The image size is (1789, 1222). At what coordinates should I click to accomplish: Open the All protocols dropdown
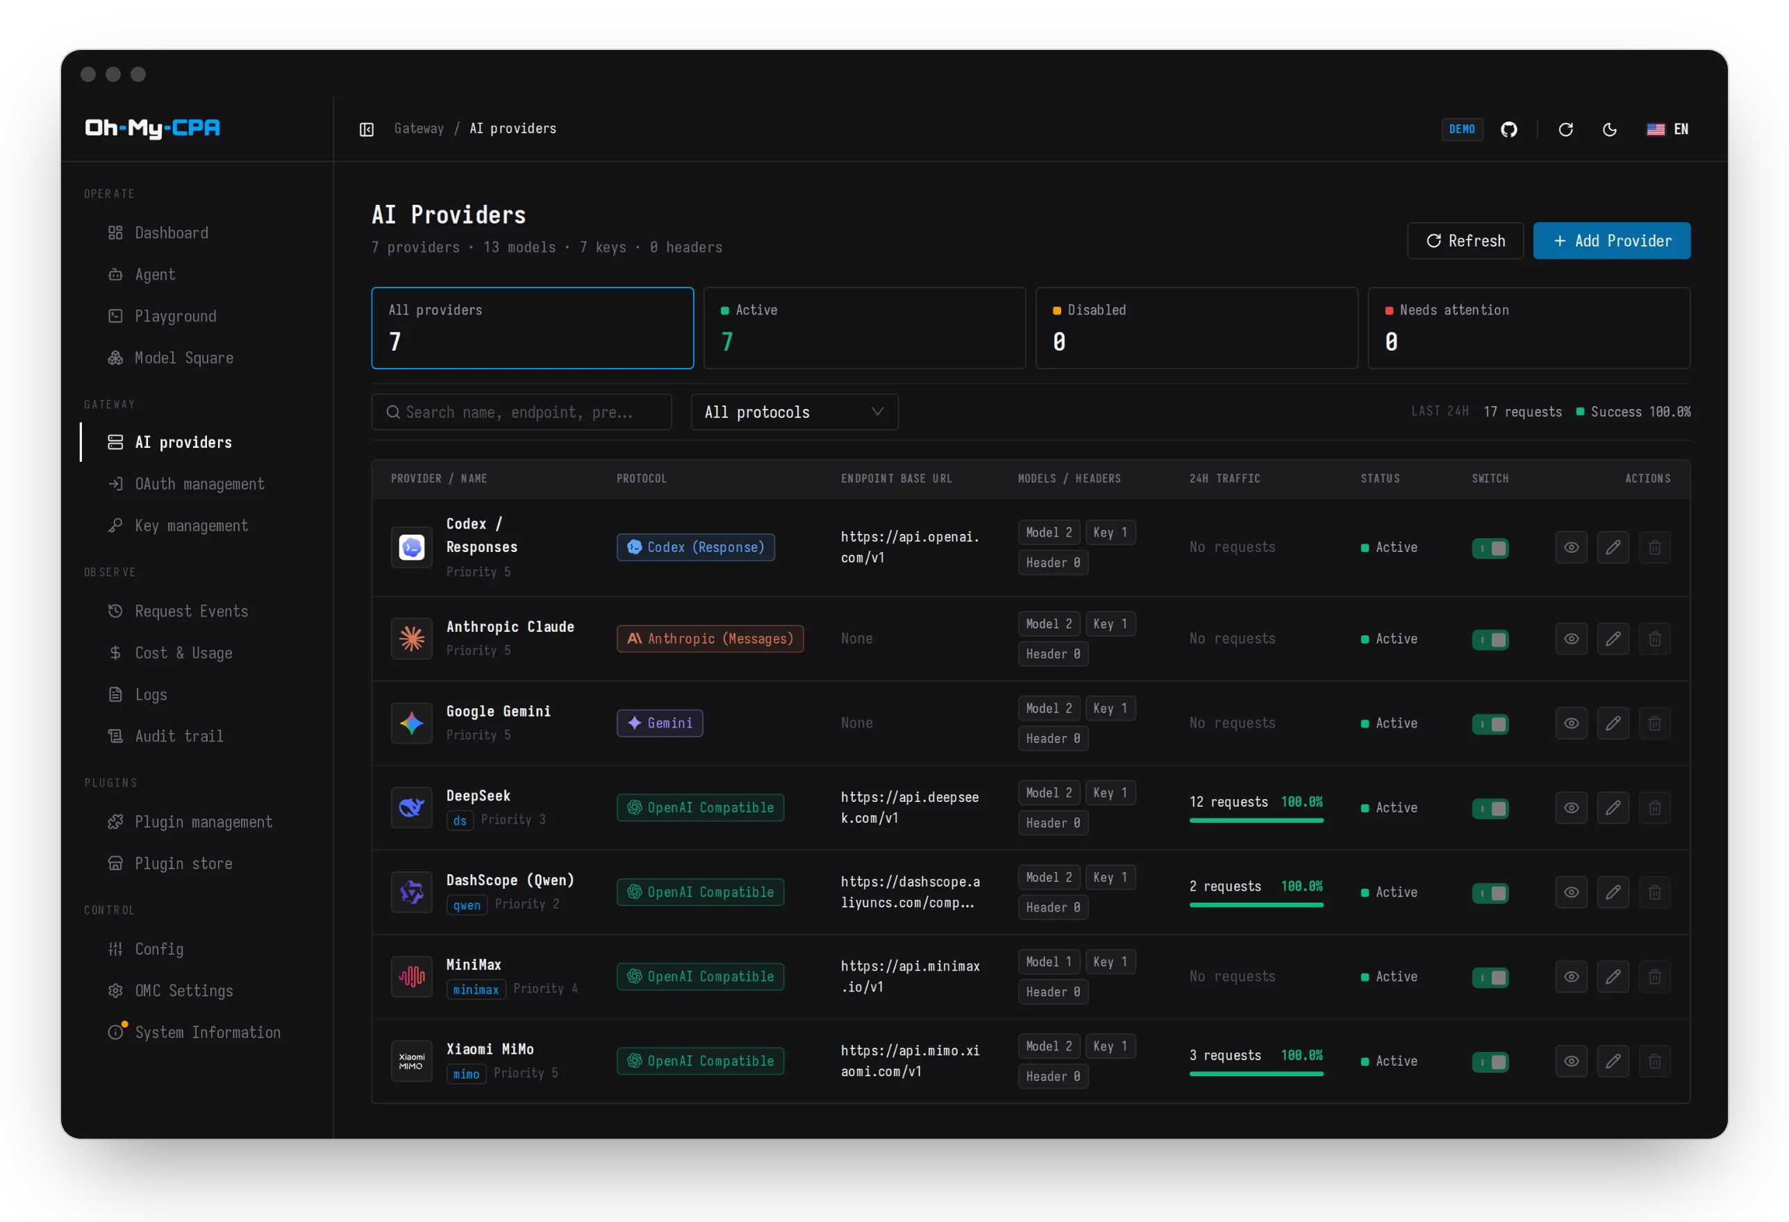tap(794, 412)
